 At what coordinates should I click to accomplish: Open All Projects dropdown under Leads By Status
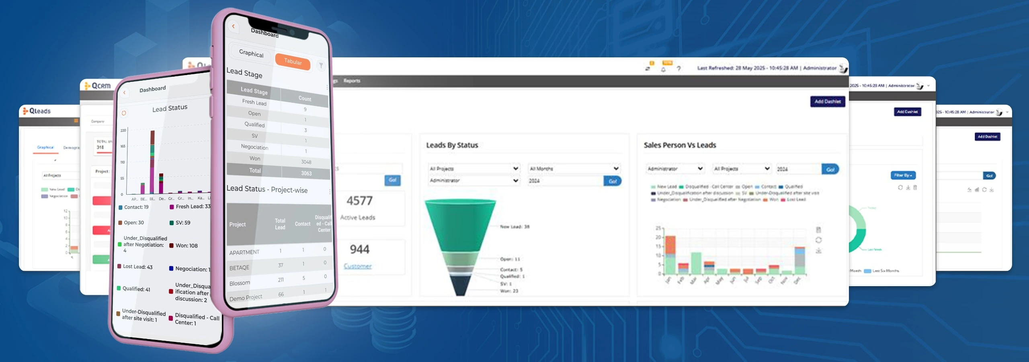(474, 169)
